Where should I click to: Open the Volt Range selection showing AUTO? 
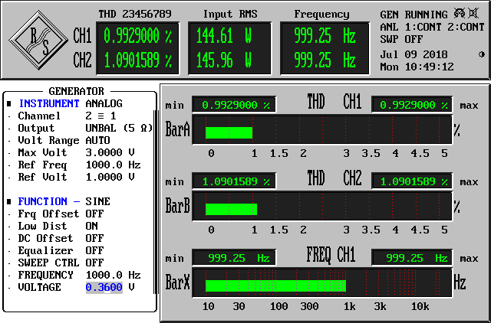click(97, 140)
